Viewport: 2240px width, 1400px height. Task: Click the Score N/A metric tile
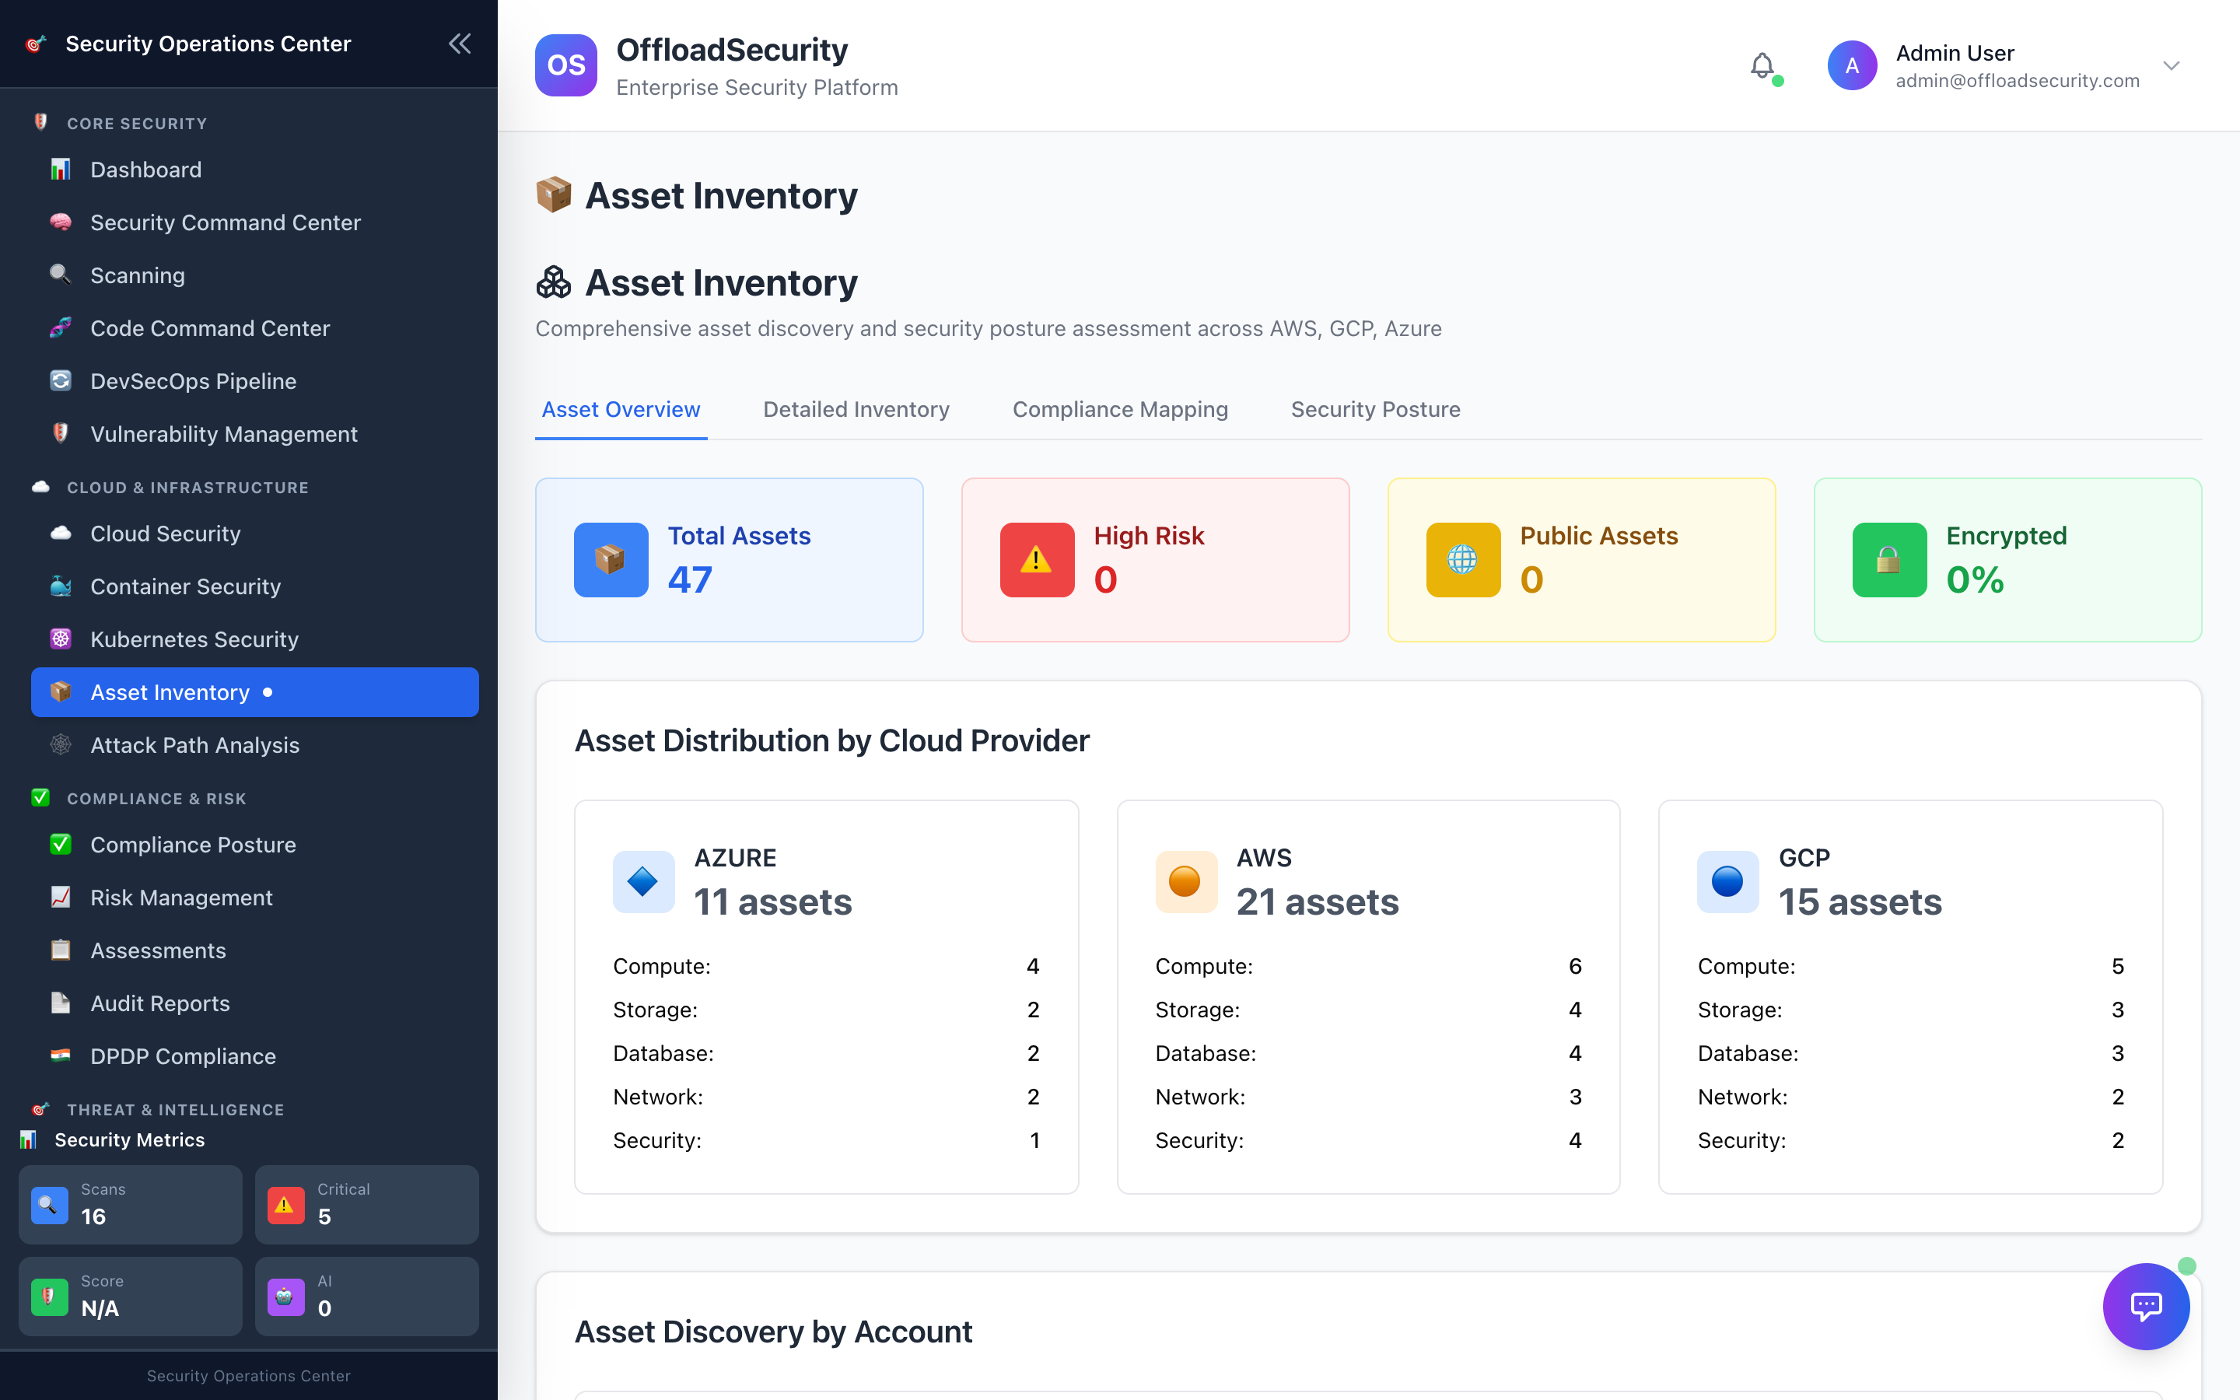[x=131, y=1295]
